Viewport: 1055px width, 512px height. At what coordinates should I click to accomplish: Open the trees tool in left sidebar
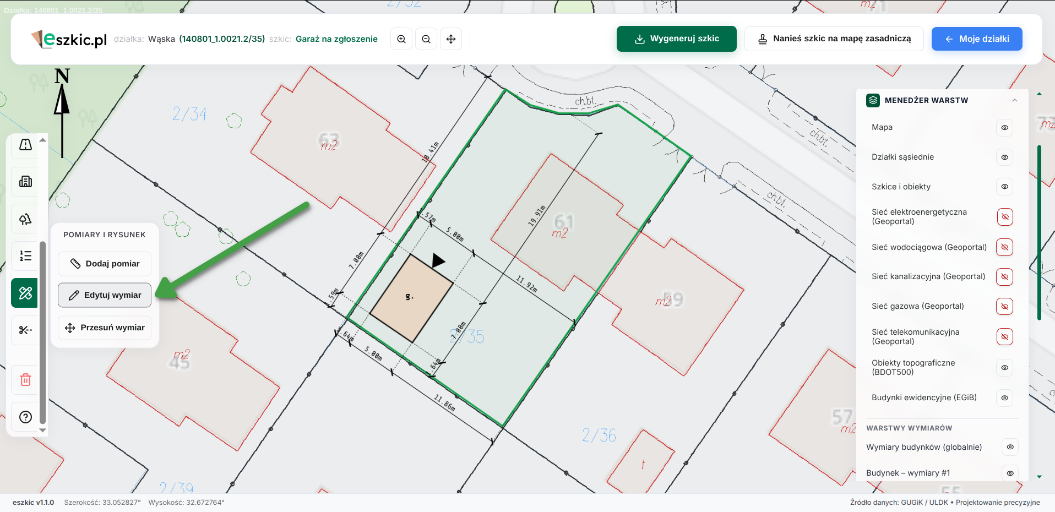(25, 219)
